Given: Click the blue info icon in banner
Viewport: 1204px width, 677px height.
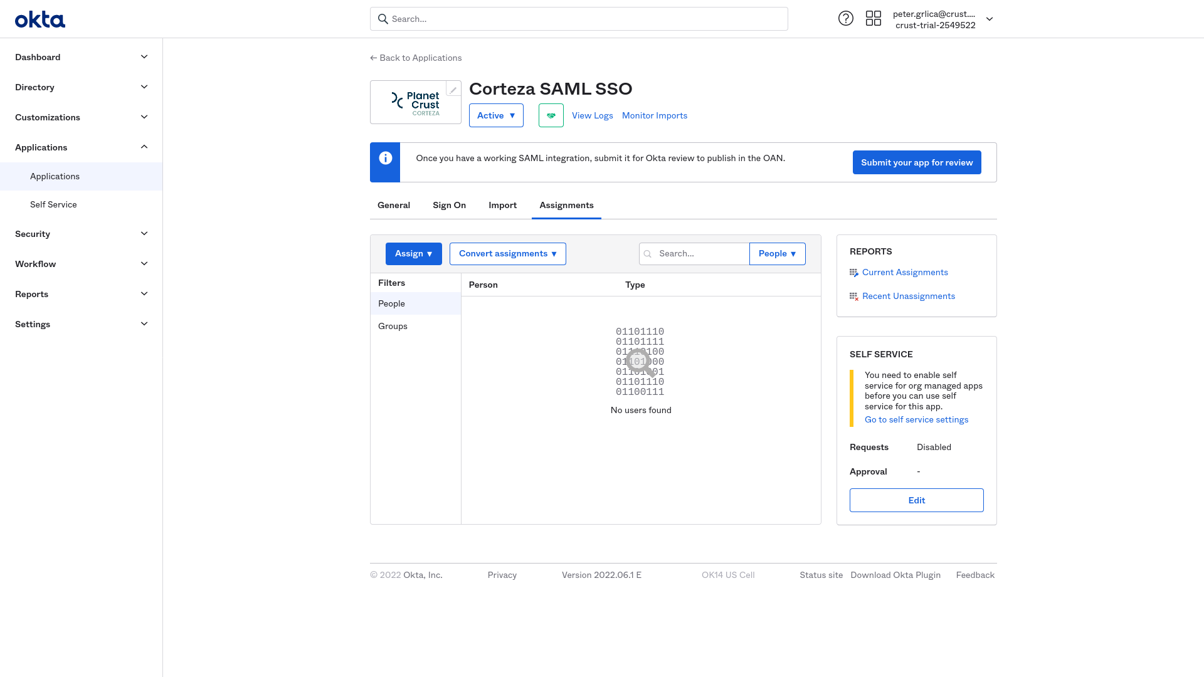Looking at the screenshot, I should (x=386, y=158).
